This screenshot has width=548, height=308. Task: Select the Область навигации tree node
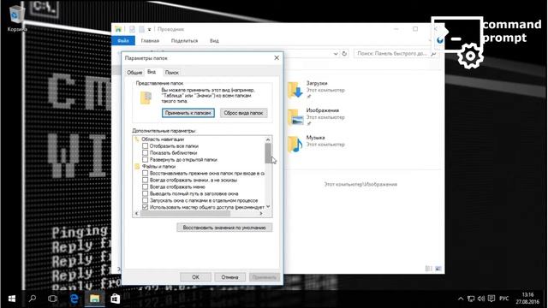[163, 139]
